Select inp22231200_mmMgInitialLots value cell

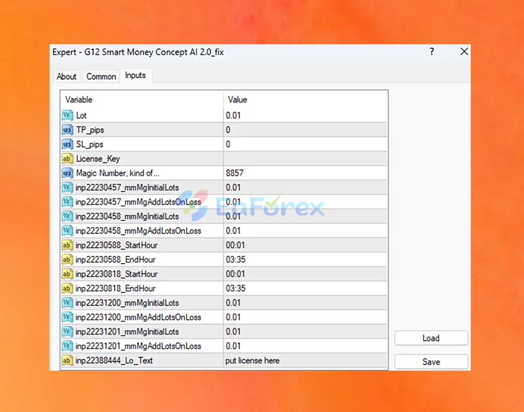[x=305, y=303]
